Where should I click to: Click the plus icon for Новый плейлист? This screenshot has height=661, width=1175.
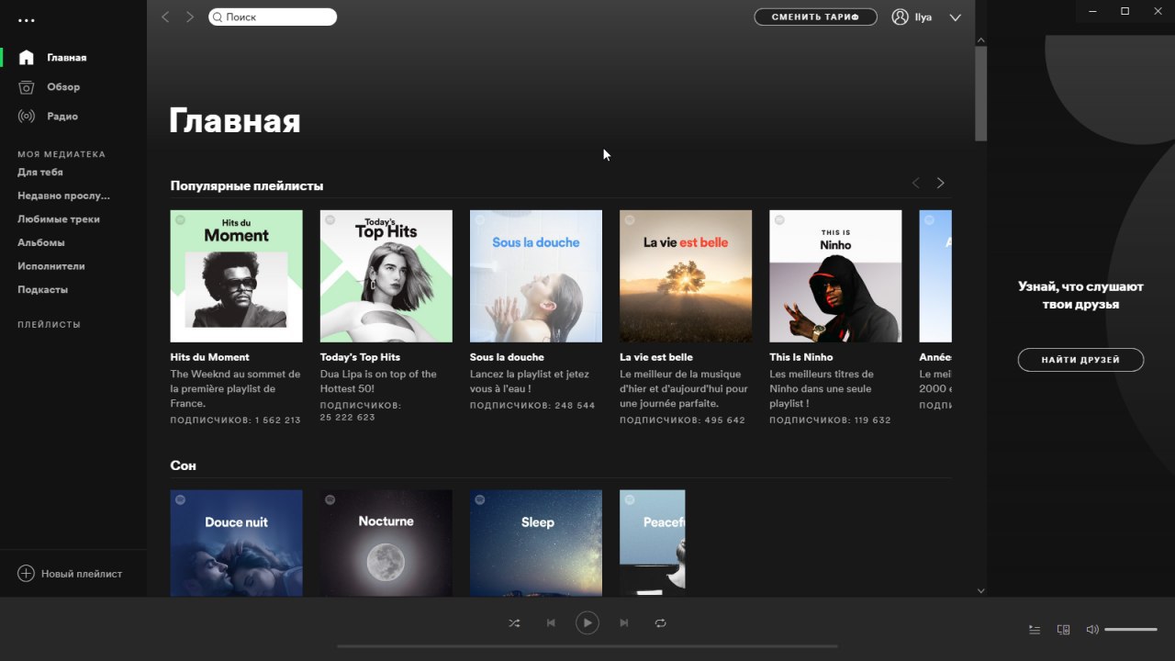click(27, 573)
